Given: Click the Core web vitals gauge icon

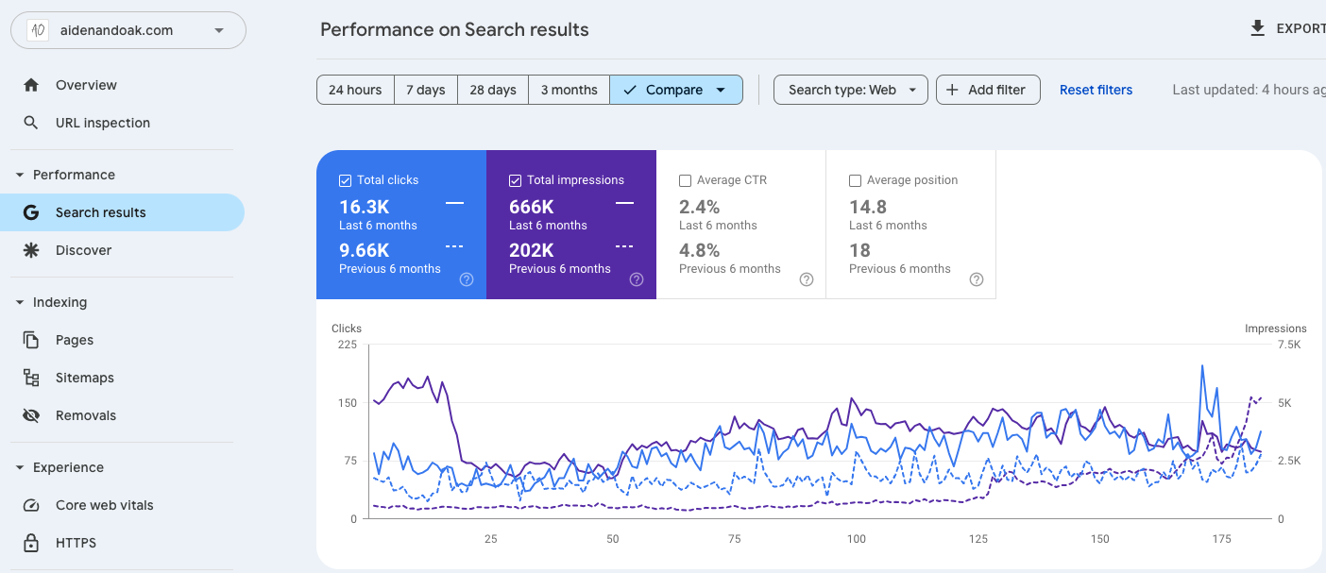Looking at the screenshot, I should (31, 505).
